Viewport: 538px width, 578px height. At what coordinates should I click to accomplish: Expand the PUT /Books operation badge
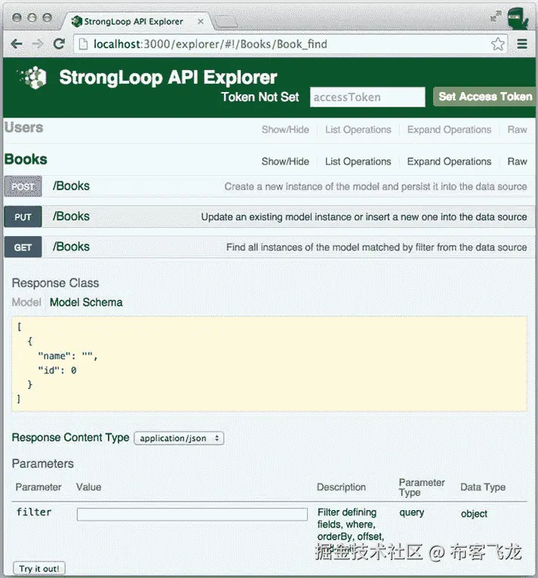pos(23,217)
